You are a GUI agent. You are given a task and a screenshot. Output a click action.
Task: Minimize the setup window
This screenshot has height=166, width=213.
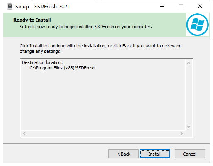click(x=162, y=6)
